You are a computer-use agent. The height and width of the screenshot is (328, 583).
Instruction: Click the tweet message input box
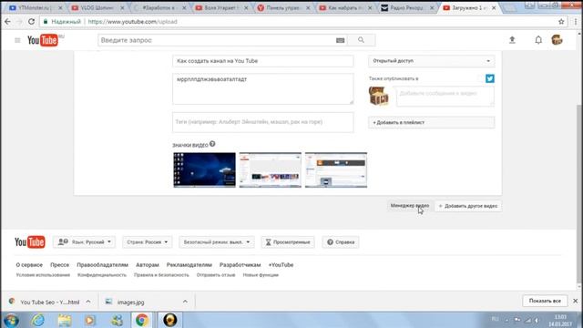[x=445, y=97]
